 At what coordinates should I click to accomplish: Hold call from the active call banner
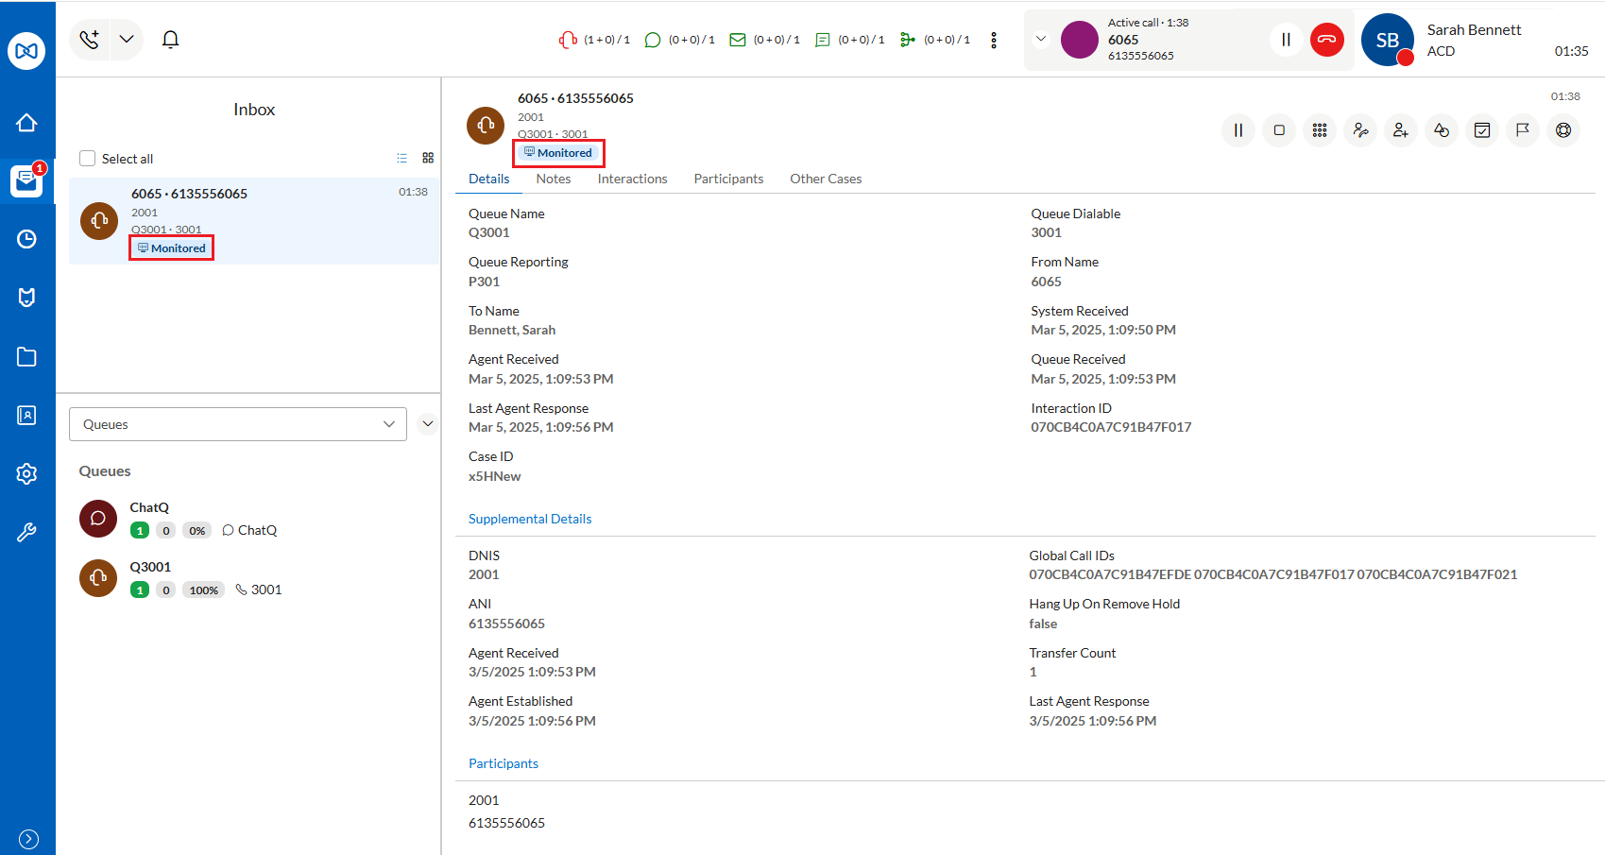pyautogui.click(x=1285, y=40)
